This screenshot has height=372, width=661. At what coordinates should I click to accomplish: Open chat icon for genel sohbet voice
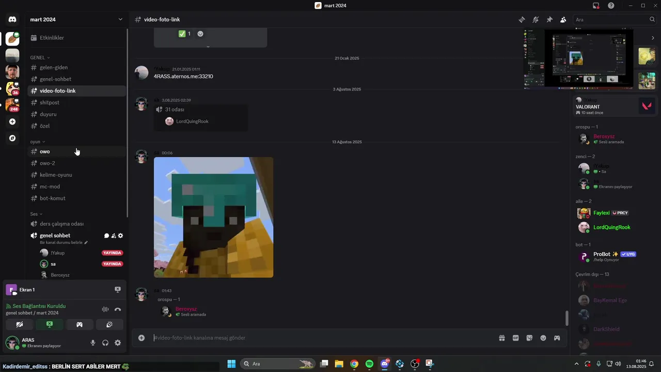(x=106, y=236)
